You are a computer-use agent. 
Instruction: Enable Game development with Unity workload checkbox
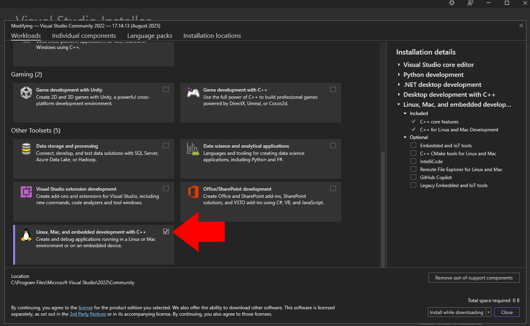tap(166, 89)
